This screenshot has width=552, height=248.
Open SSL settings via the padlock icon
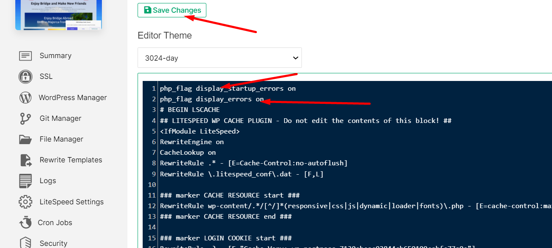(25, 76)
